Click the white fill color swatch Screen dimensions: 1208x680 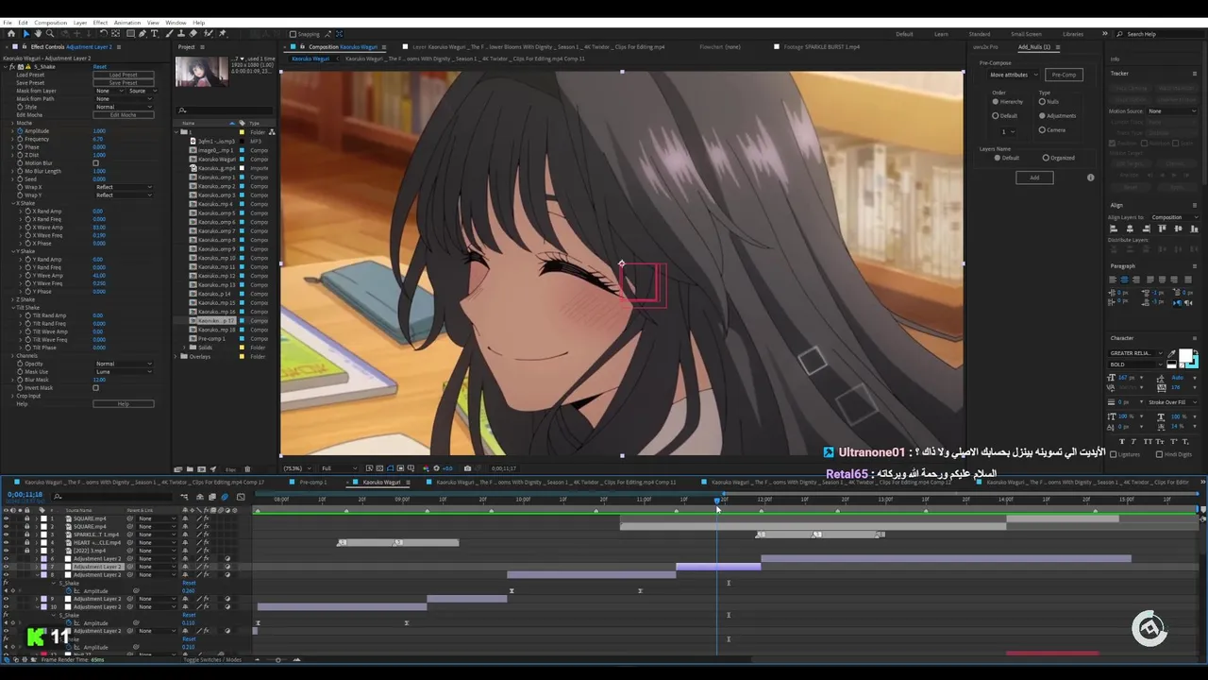(x=1185, y=355)
